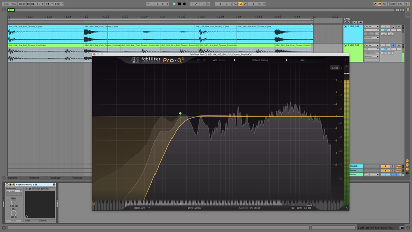This screenshot has width=412, height=232.
Task: Jump to the next locator arrow
Action: 349,22
